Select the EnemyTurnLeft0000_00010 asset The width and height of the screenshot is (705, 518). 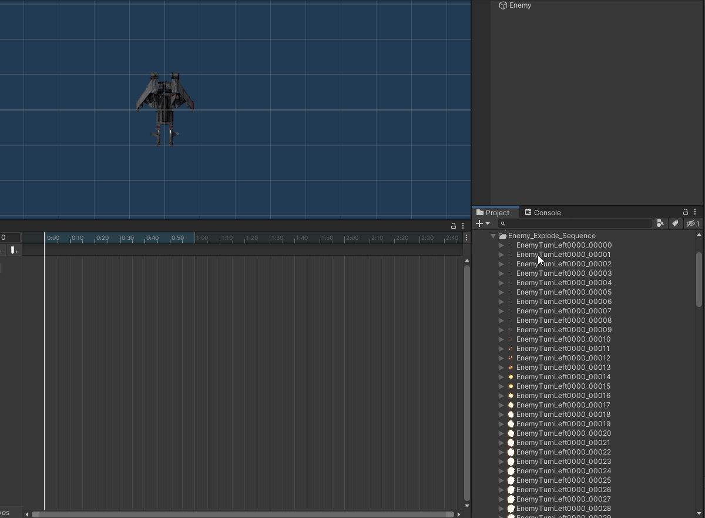click(563, 339)
